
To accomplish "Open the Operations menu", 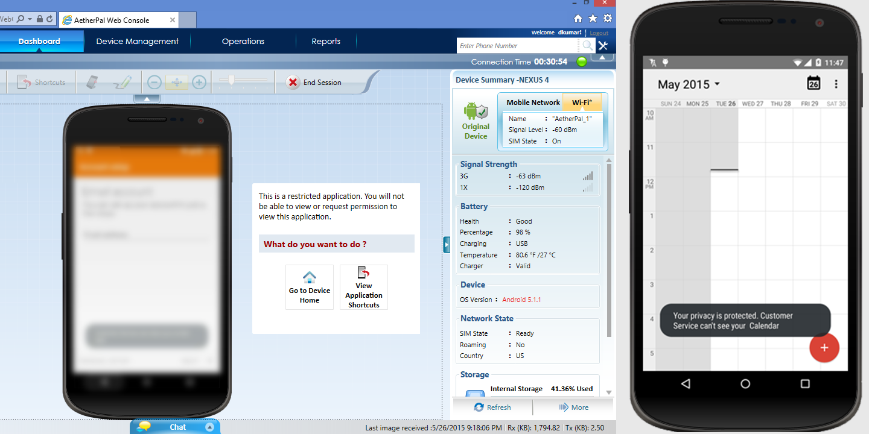I will point(243,41).
